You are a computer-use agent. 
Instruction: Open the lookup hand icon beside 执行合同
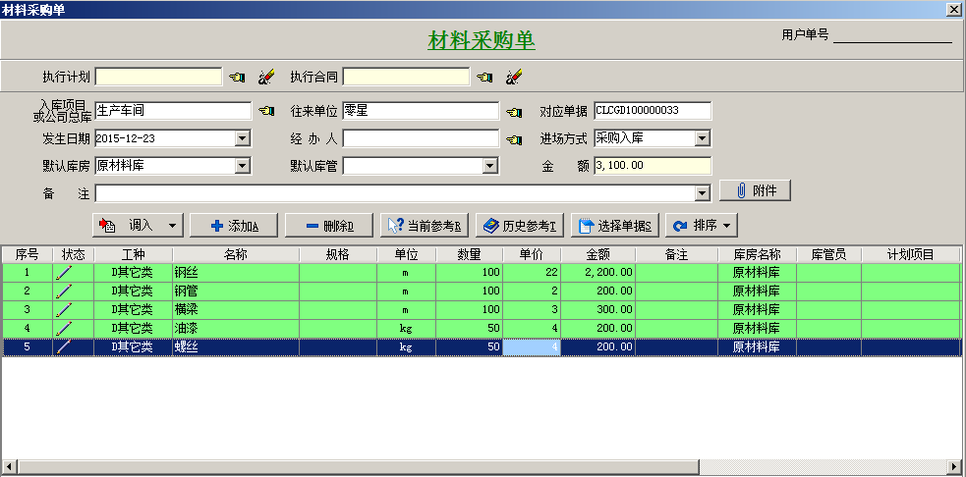(x=484, y=77)
